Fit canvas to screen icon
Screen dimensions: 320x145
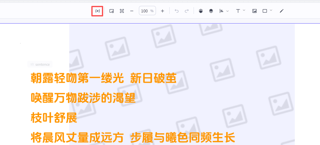click(122, 11)
